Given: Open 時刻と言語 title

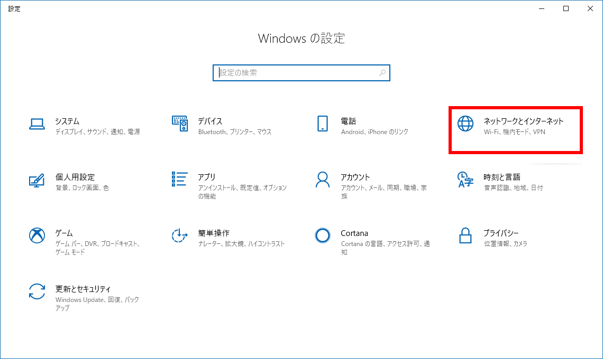Looking at the screenshot, I should click(x=502, y=177).
